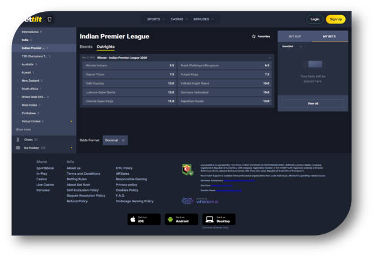
Task: Switch to the Bet Slip tab
Action: click(x=295, y=36)
